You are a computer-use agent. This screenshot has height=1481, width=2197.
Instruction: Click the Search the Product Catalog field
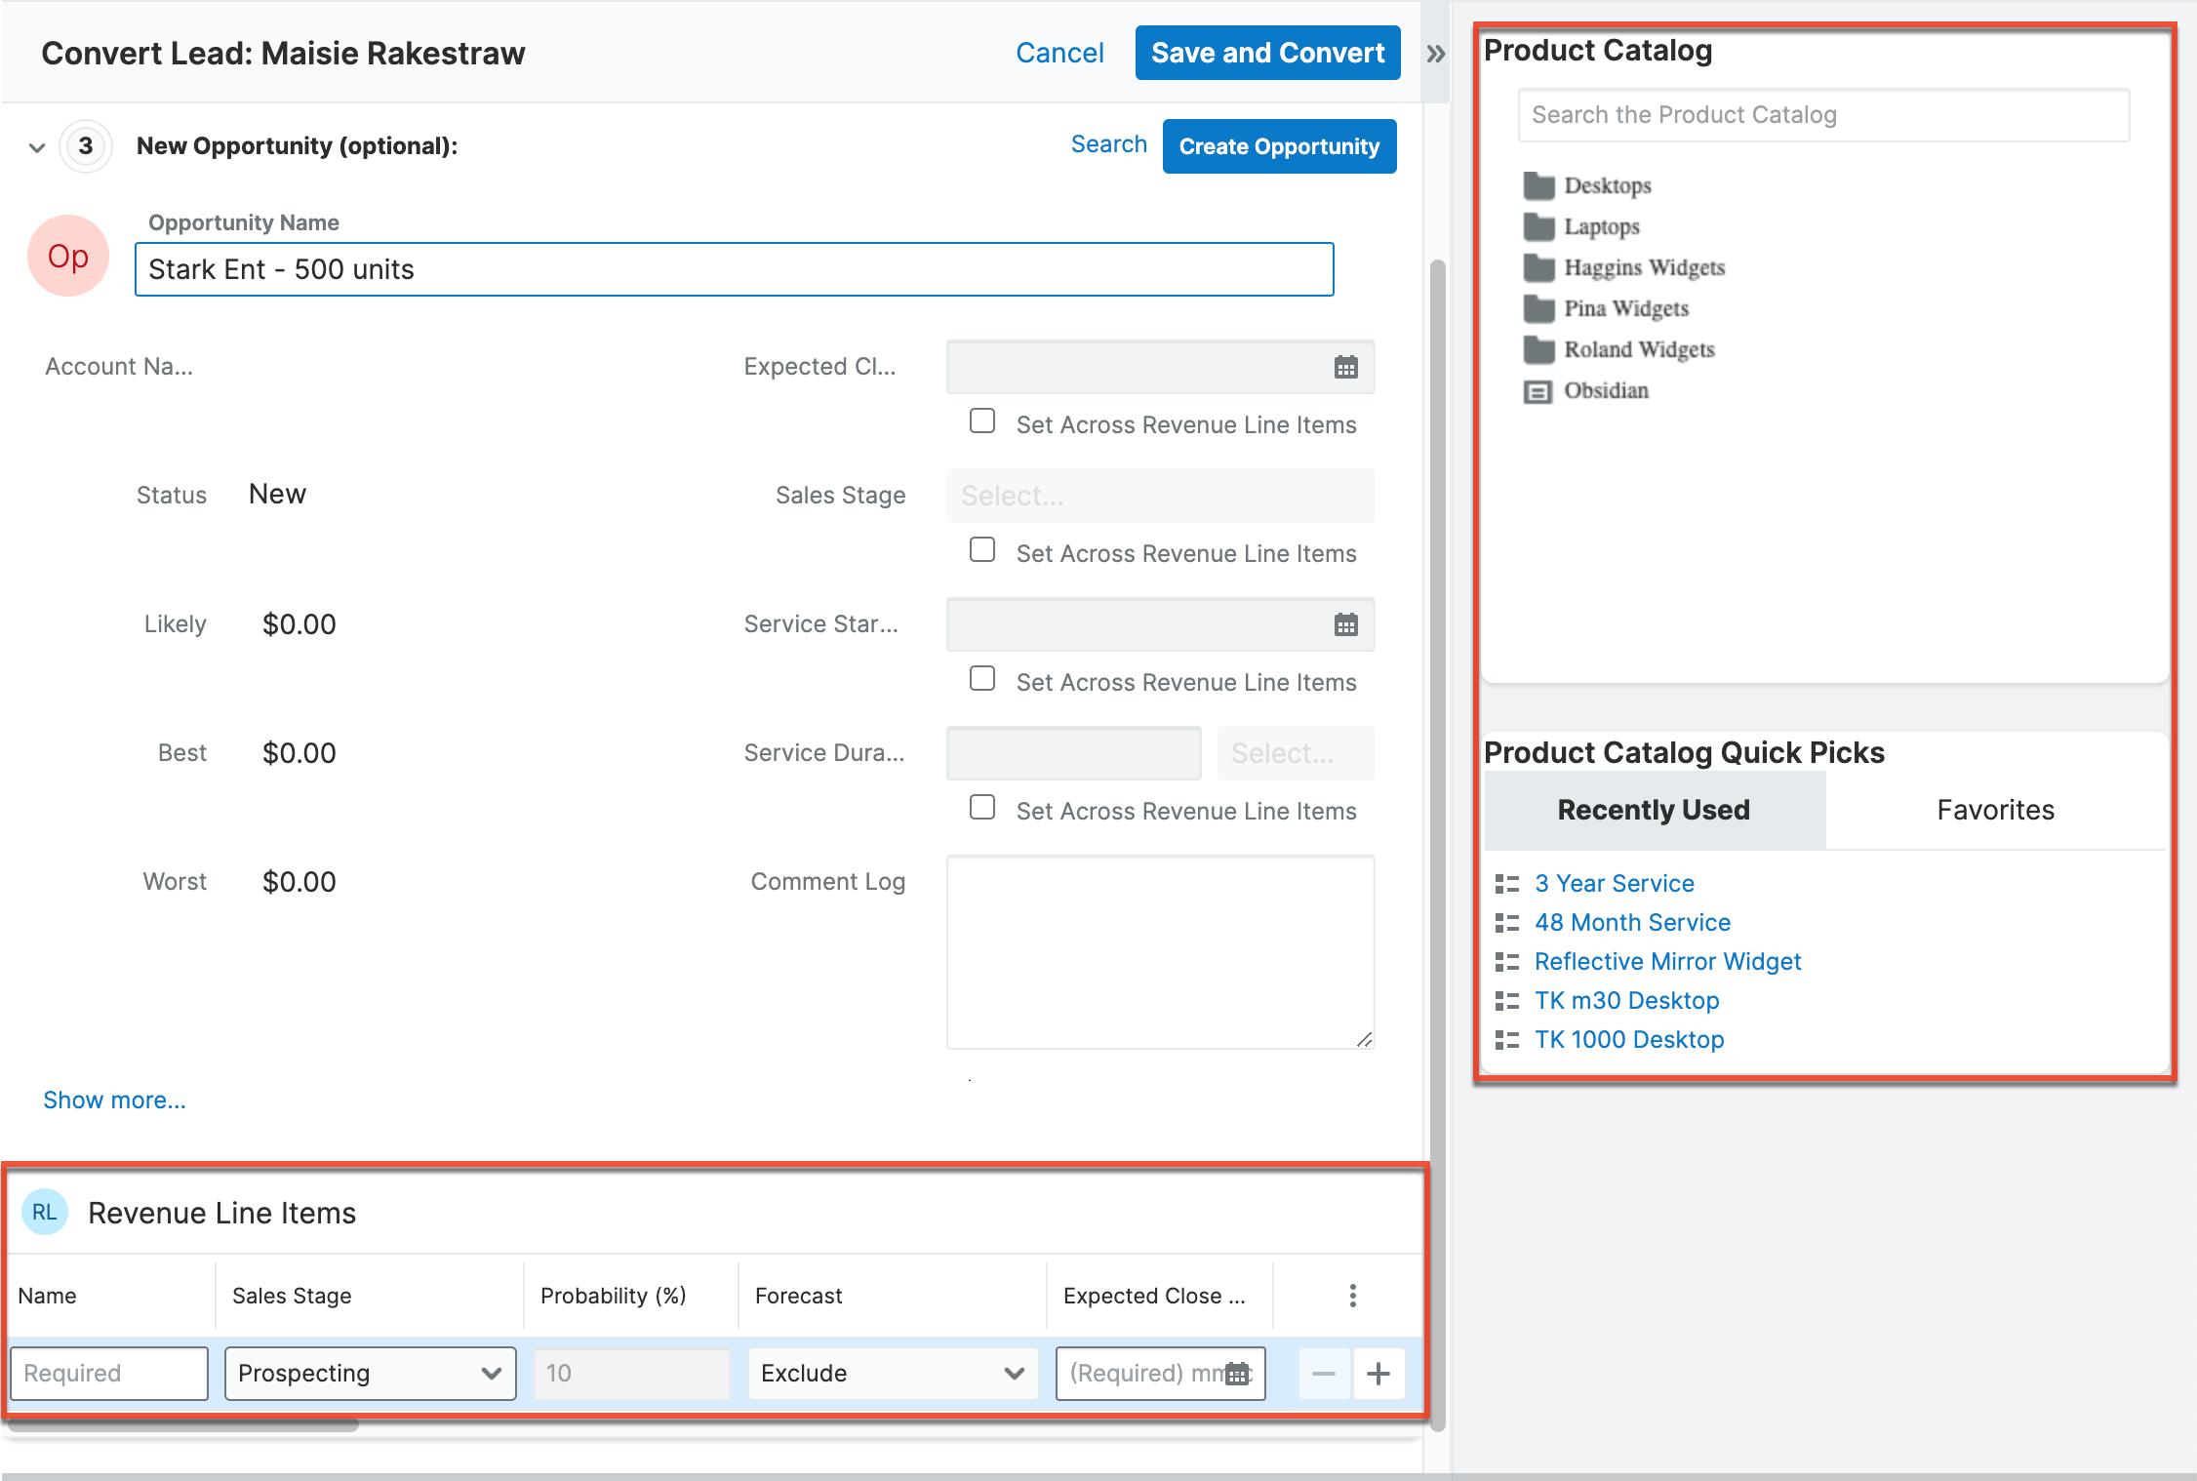coord(1822,115)
